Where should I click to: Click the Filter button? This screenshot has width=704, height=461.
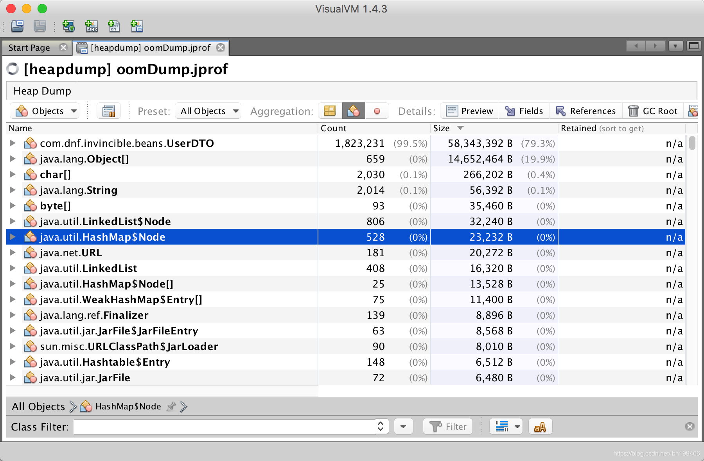(x=447, y=426)
